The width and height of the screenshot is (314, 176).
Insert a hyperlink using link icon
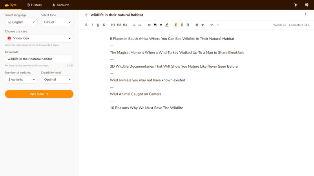[x=149, y=25]
